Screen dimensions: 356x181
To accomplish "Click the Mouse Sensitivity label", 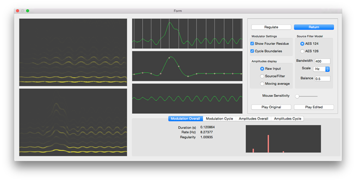I will coord(276,96).
